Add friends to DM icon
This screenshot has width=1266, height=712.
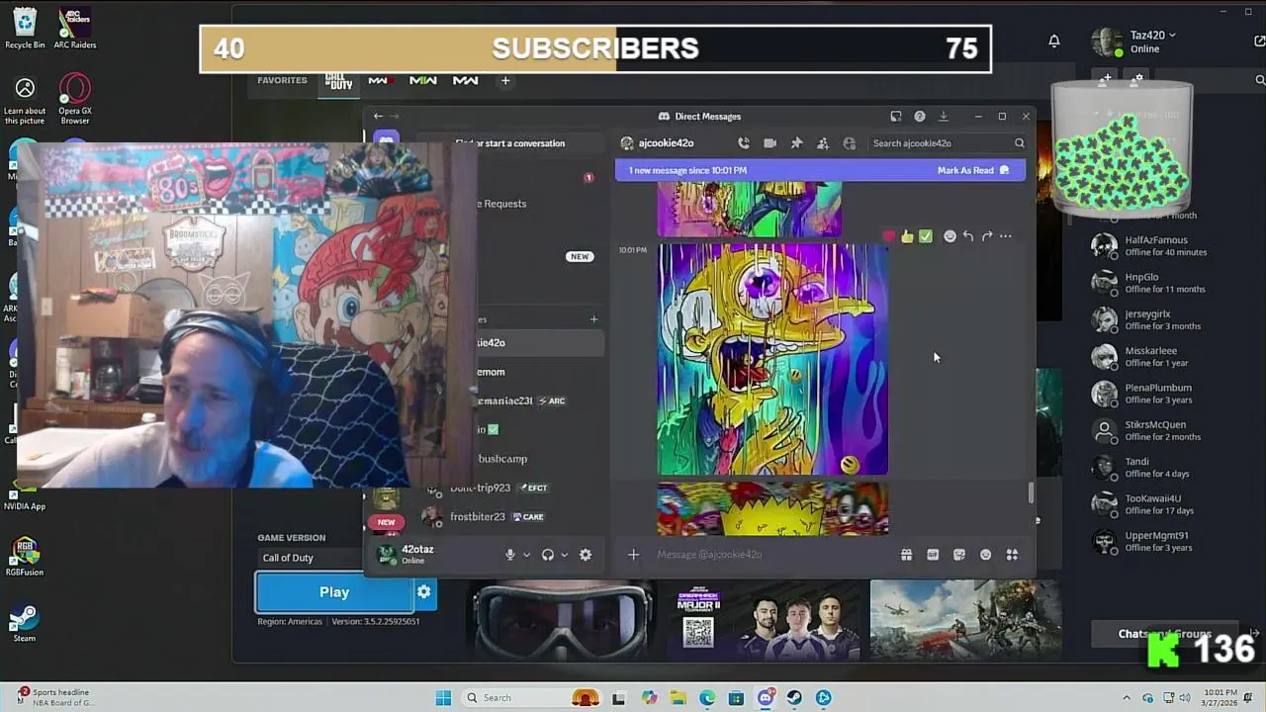[x=823, y=143]
